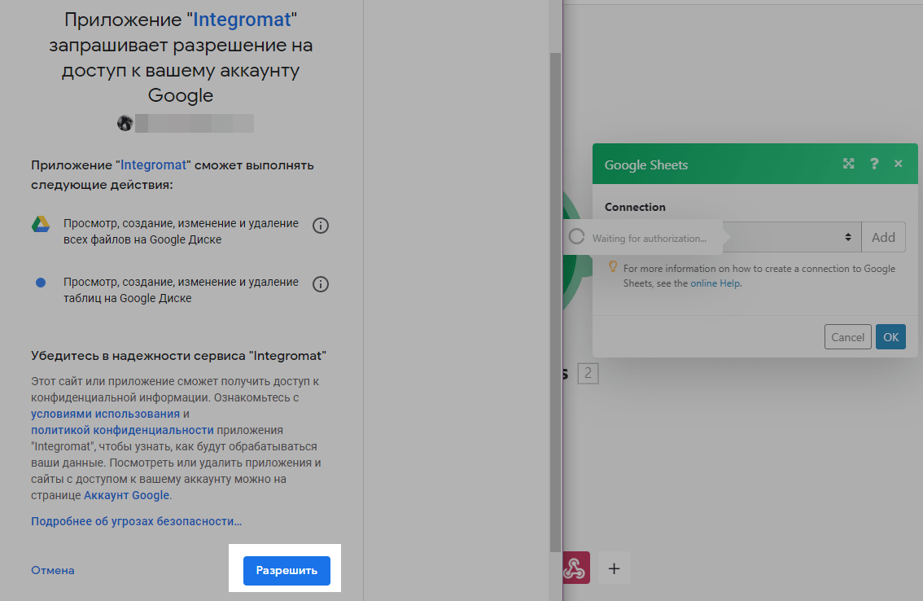The height and width of the screenshot is (601, 923).
Task: Expand the Google Sheets dialog to fullscreen
Action: pos(848,164)
